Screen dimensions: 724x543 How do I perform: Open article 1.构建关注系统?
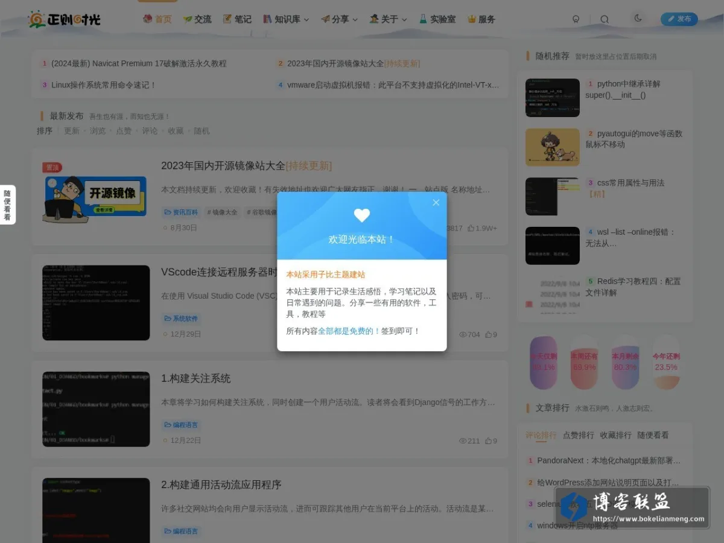196,378
